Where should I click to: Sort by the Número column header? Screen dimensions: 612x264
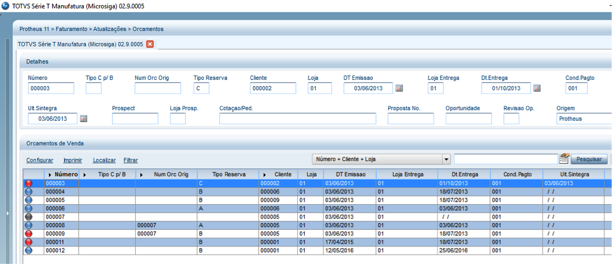pos(62,175)
